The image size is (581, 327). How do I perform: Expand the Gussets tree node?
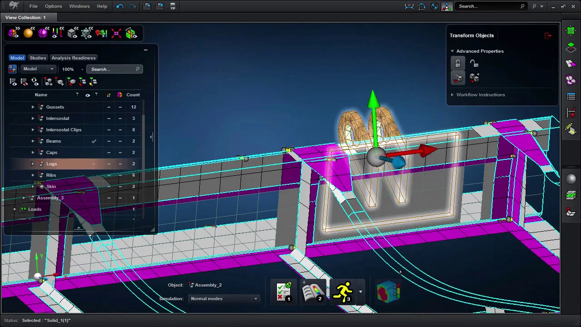coord(33,107)
